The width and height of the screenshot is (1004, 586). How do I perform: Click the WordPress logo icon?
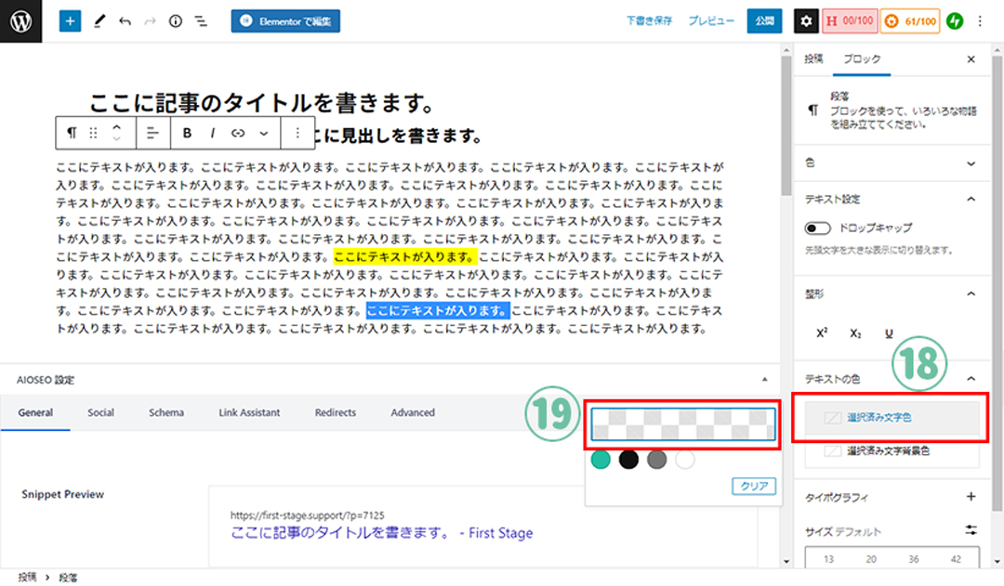pyautogui.click(x=20, y=20)
